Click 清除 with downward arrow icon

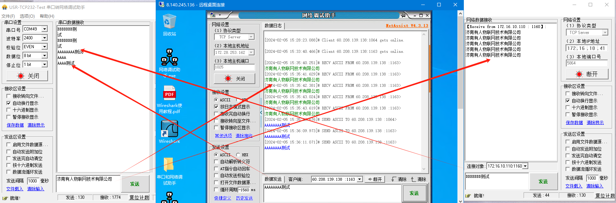[x=399, y=179]
